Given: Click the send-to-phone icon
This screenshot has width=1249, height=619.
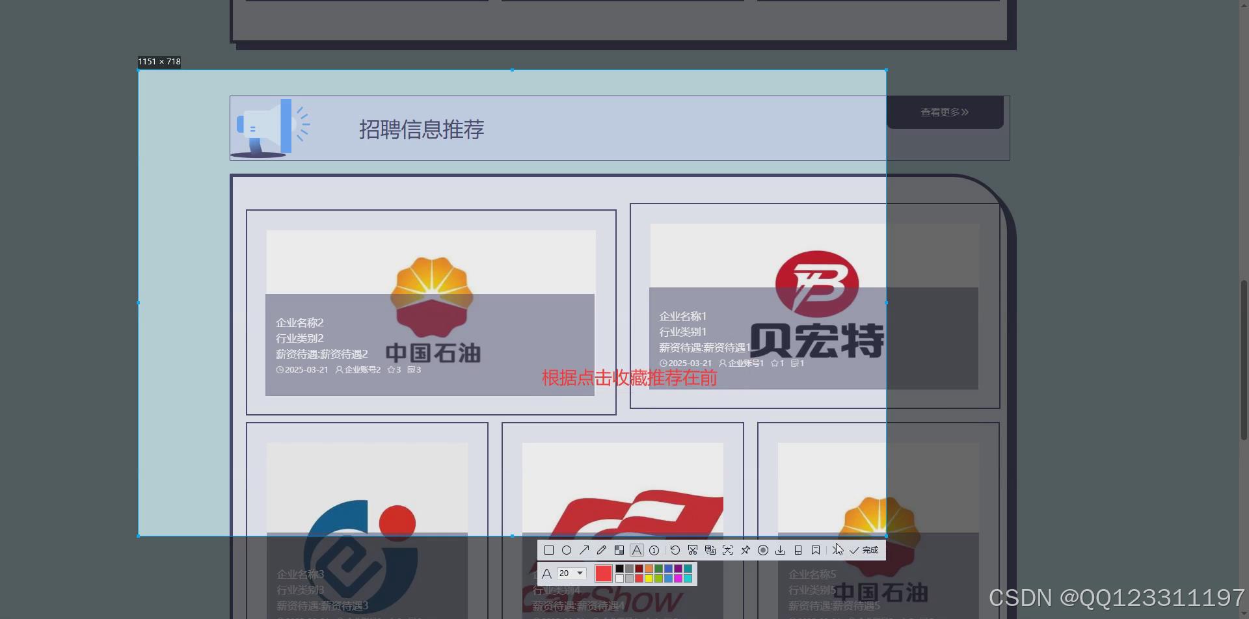Looking at the screenshot, I should (x=798, y=550).
